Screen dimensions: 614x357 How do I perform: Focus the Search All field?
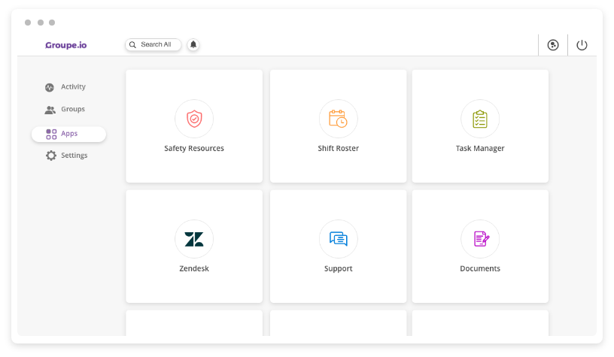click(x=153, y=44)
